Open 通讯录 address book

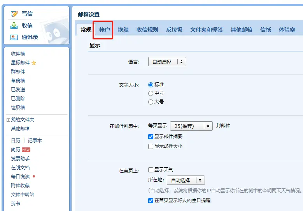click(30, 37)
